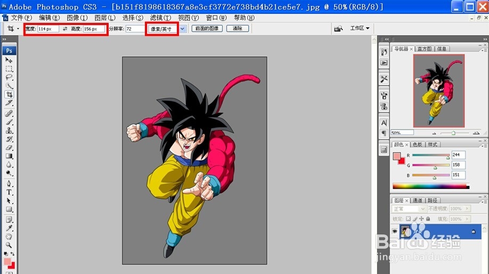Select the Magic Wand tool
This screenshot has width=489, height=274.
coord(9,86)
